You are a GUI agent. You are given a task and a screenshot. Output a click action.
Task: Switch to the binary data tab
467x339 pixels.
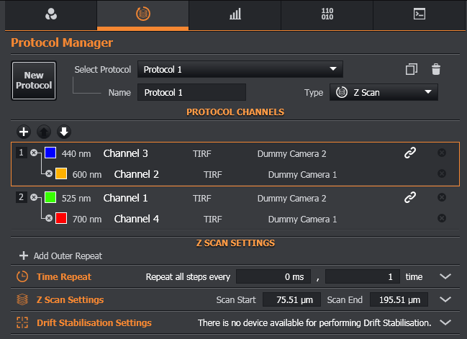[327, 14]
